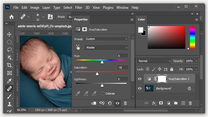Click the layer styles fx icon
This screenshot has width=208, height=117.
click(x=154, y=103)
